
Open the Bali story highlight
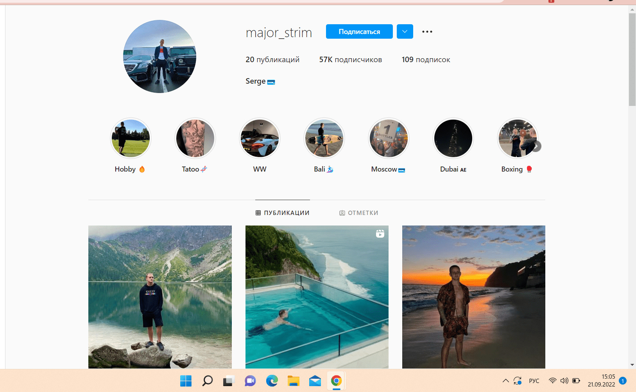[x=324, y=138]
